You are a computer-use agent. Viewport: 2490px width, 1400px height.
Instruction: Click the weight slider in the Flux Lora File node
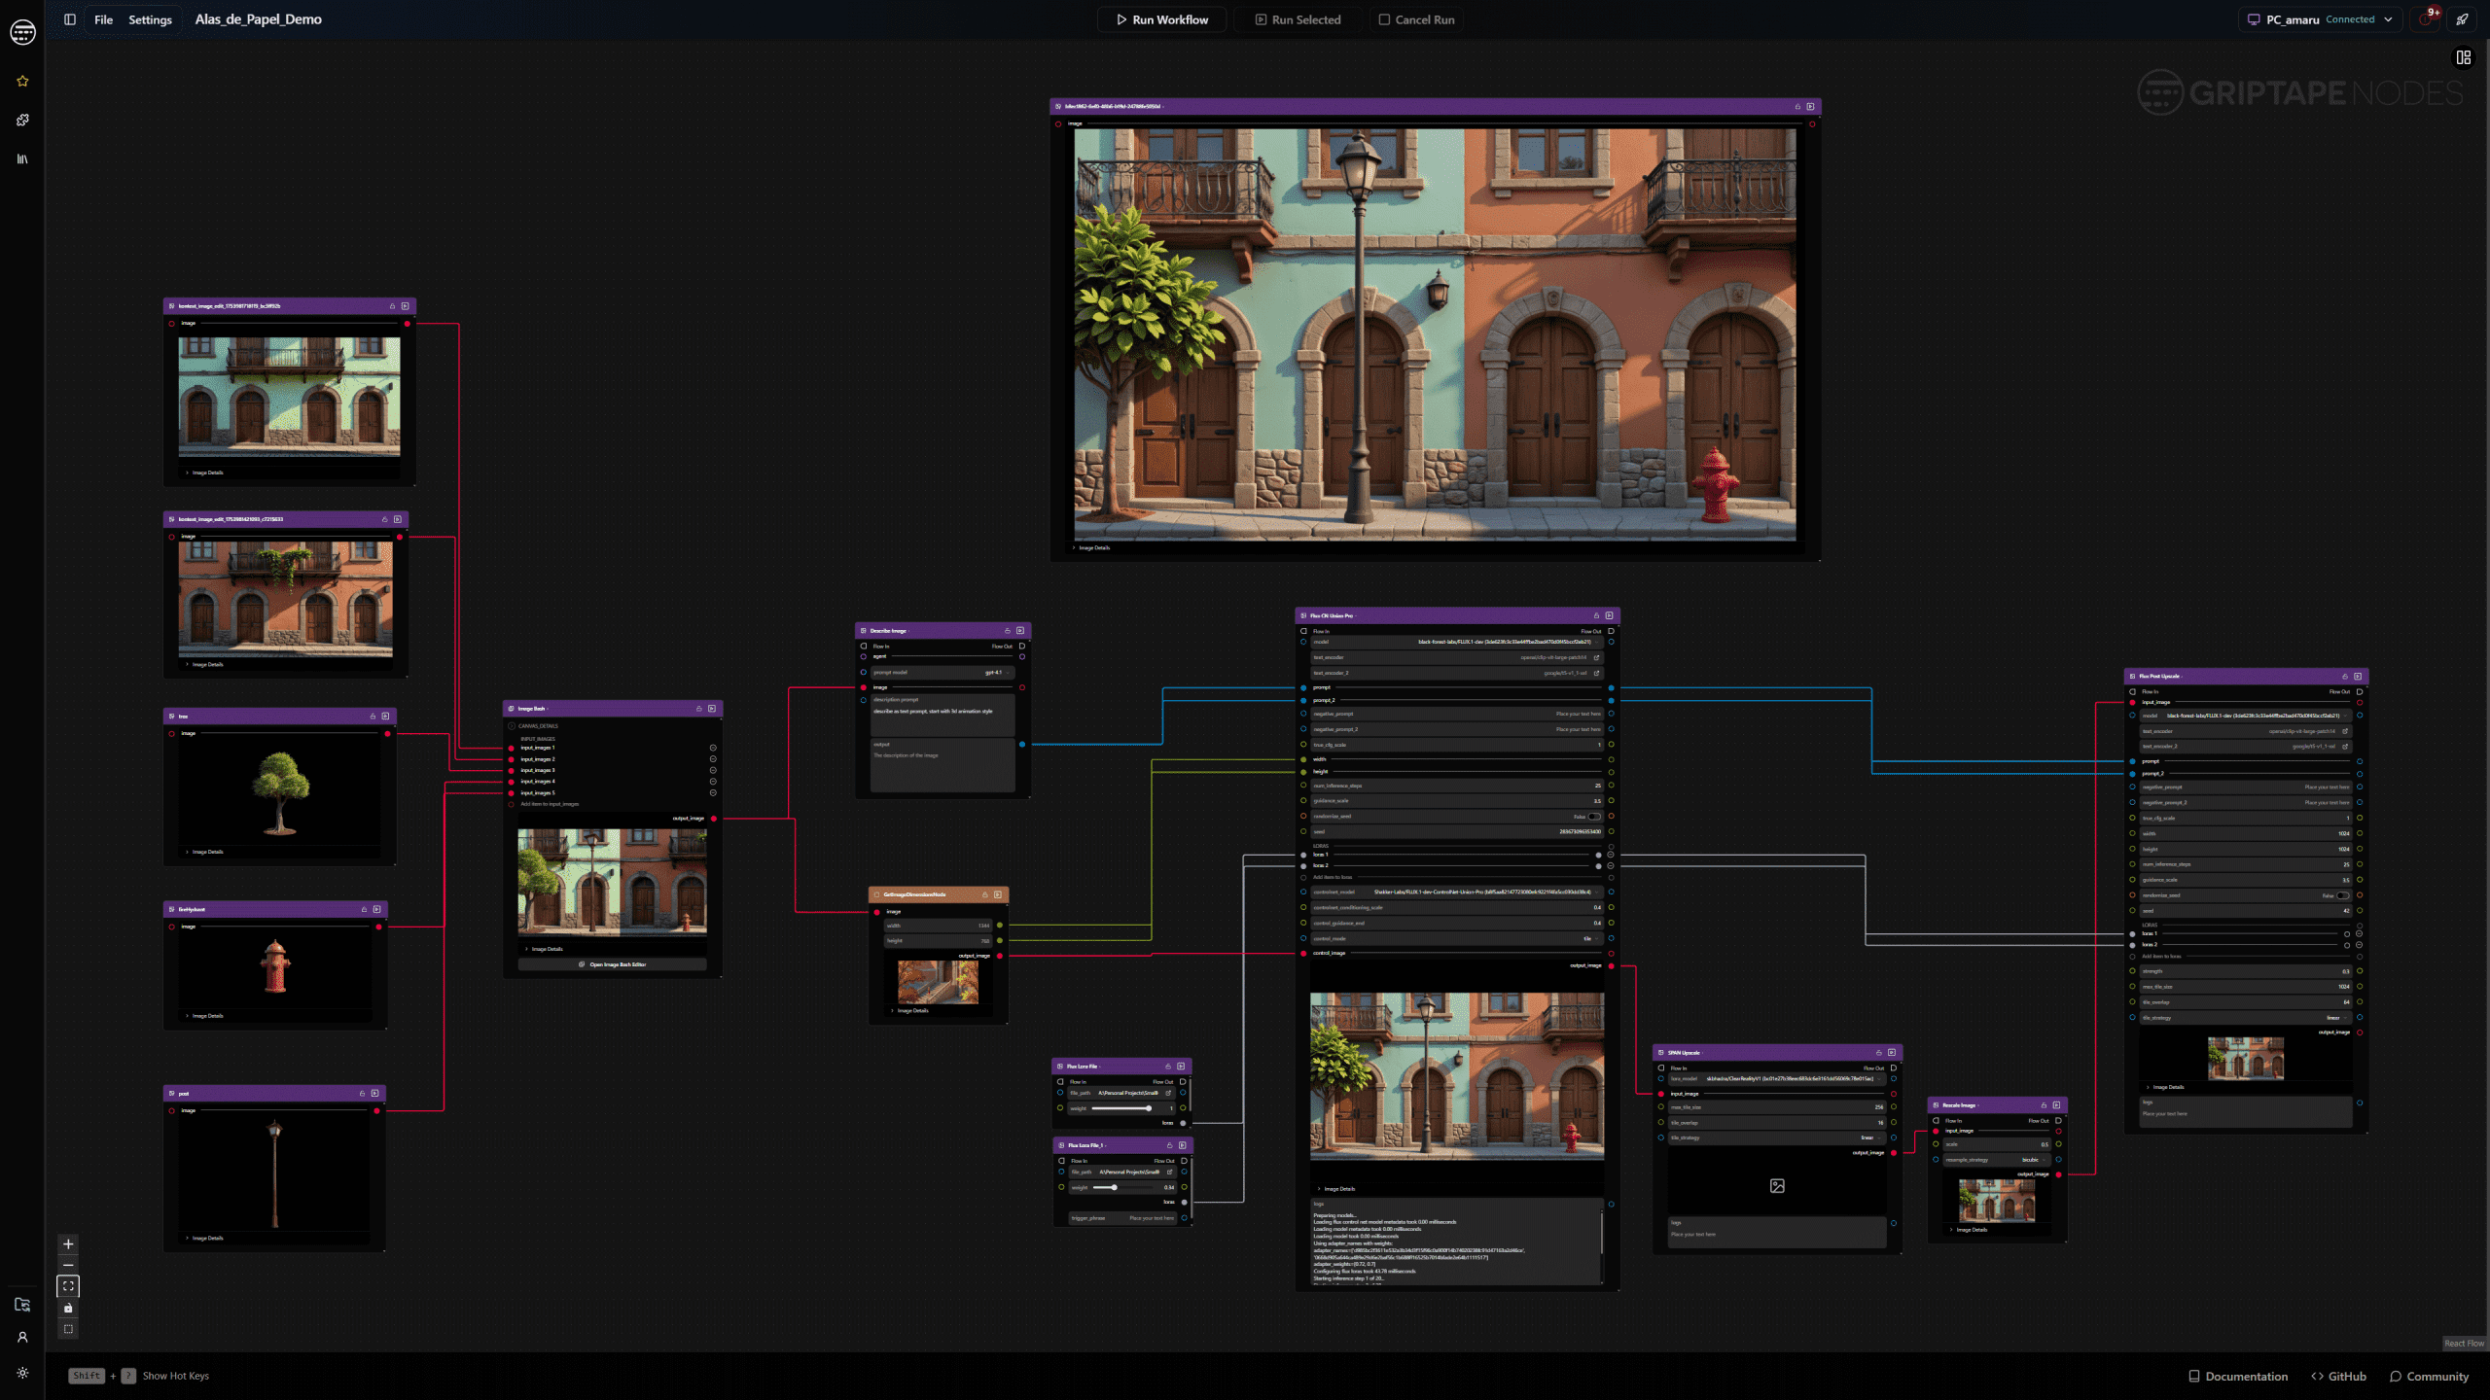pyautogui.click(x=1148, y=1107)
